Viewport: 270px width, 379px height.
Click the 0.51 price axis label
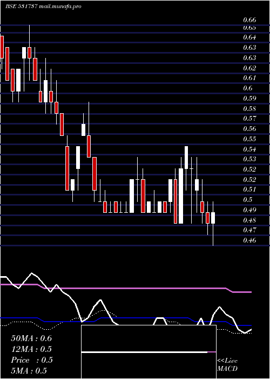[249, 190]
